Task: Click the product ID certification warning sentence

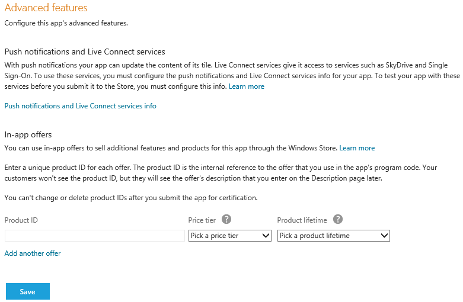Action: point(131,198)
